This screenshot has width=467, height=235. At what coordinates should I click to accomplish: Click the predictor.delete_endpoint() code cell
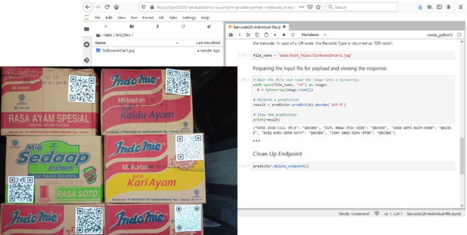(353, 166)
